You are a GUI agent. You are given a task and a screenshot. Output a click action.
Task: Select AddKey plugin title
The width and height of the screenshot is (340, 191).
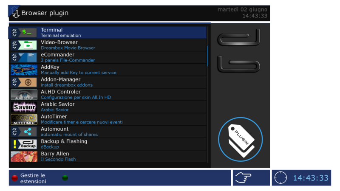50,67
